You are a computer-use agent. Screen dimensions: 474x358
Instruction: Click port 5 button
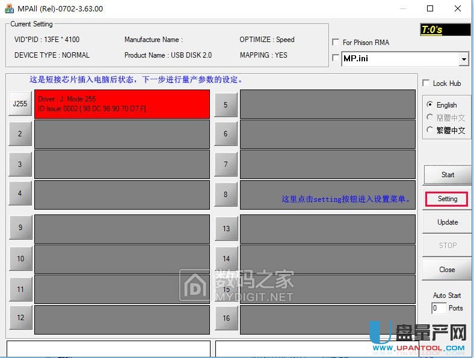pos(226,105)
